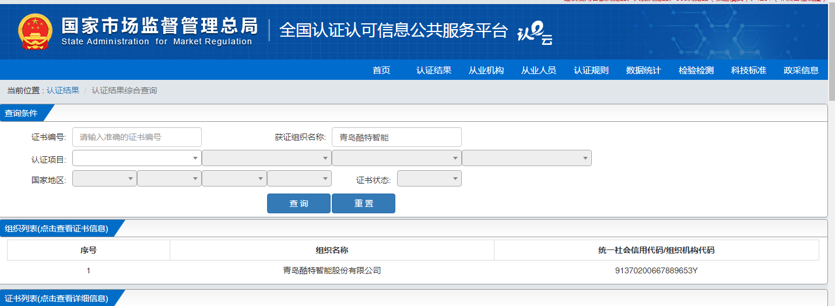Expand the first 认证项目 dropdown
Viewport: 835px width, 306px height.
pyautogui.click(x=137, y=158)
